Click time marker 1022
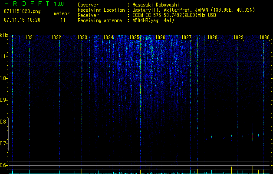Viewport: 273px width, 174px height. (56, 37)
